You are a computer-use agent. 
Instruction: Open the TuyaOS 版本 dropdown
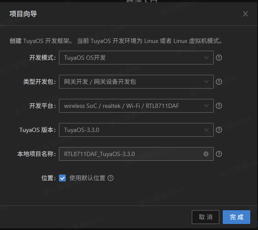click(136, 130)
